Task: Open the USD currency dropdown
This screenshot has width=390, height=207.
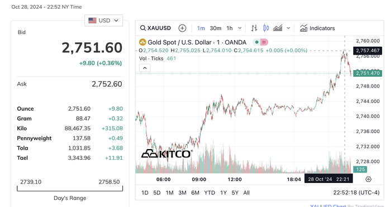Action: pyautogui.click(x=103, y=20)
